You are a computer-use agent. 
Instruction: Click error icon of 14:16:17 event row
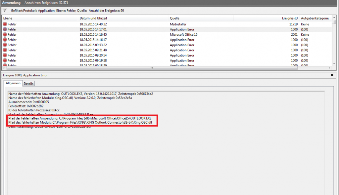5,40
